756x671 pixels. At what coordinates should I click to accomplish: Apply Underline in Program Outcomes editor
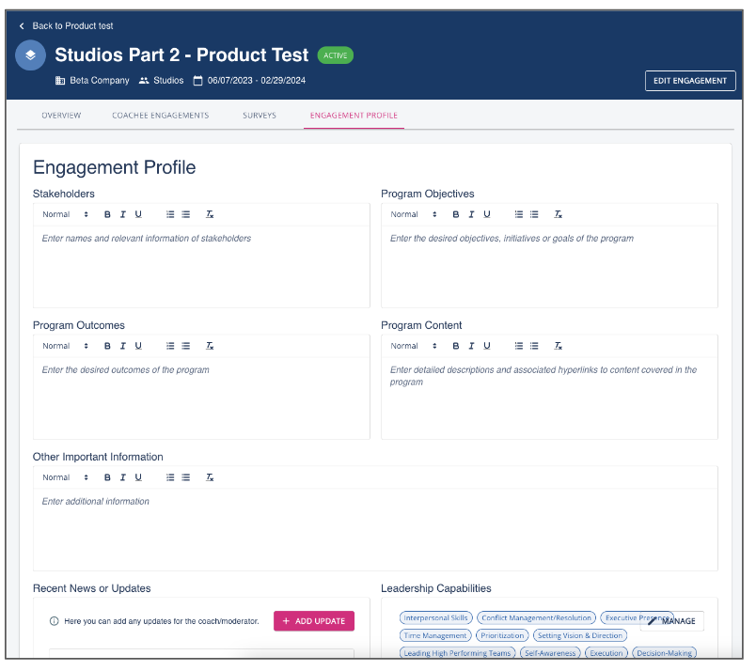click(138, 346)
